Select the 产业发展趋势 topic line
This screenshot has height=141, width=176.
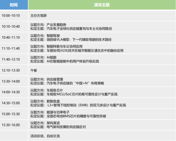(x=48, y=25)
